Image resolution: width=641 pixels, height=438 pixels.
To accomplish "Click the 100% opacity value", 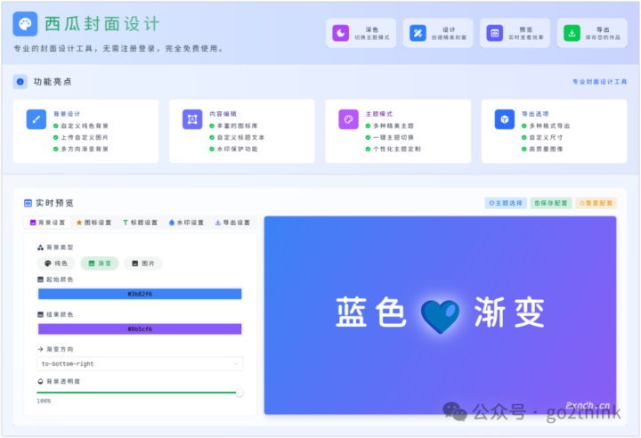I will 44,401.
